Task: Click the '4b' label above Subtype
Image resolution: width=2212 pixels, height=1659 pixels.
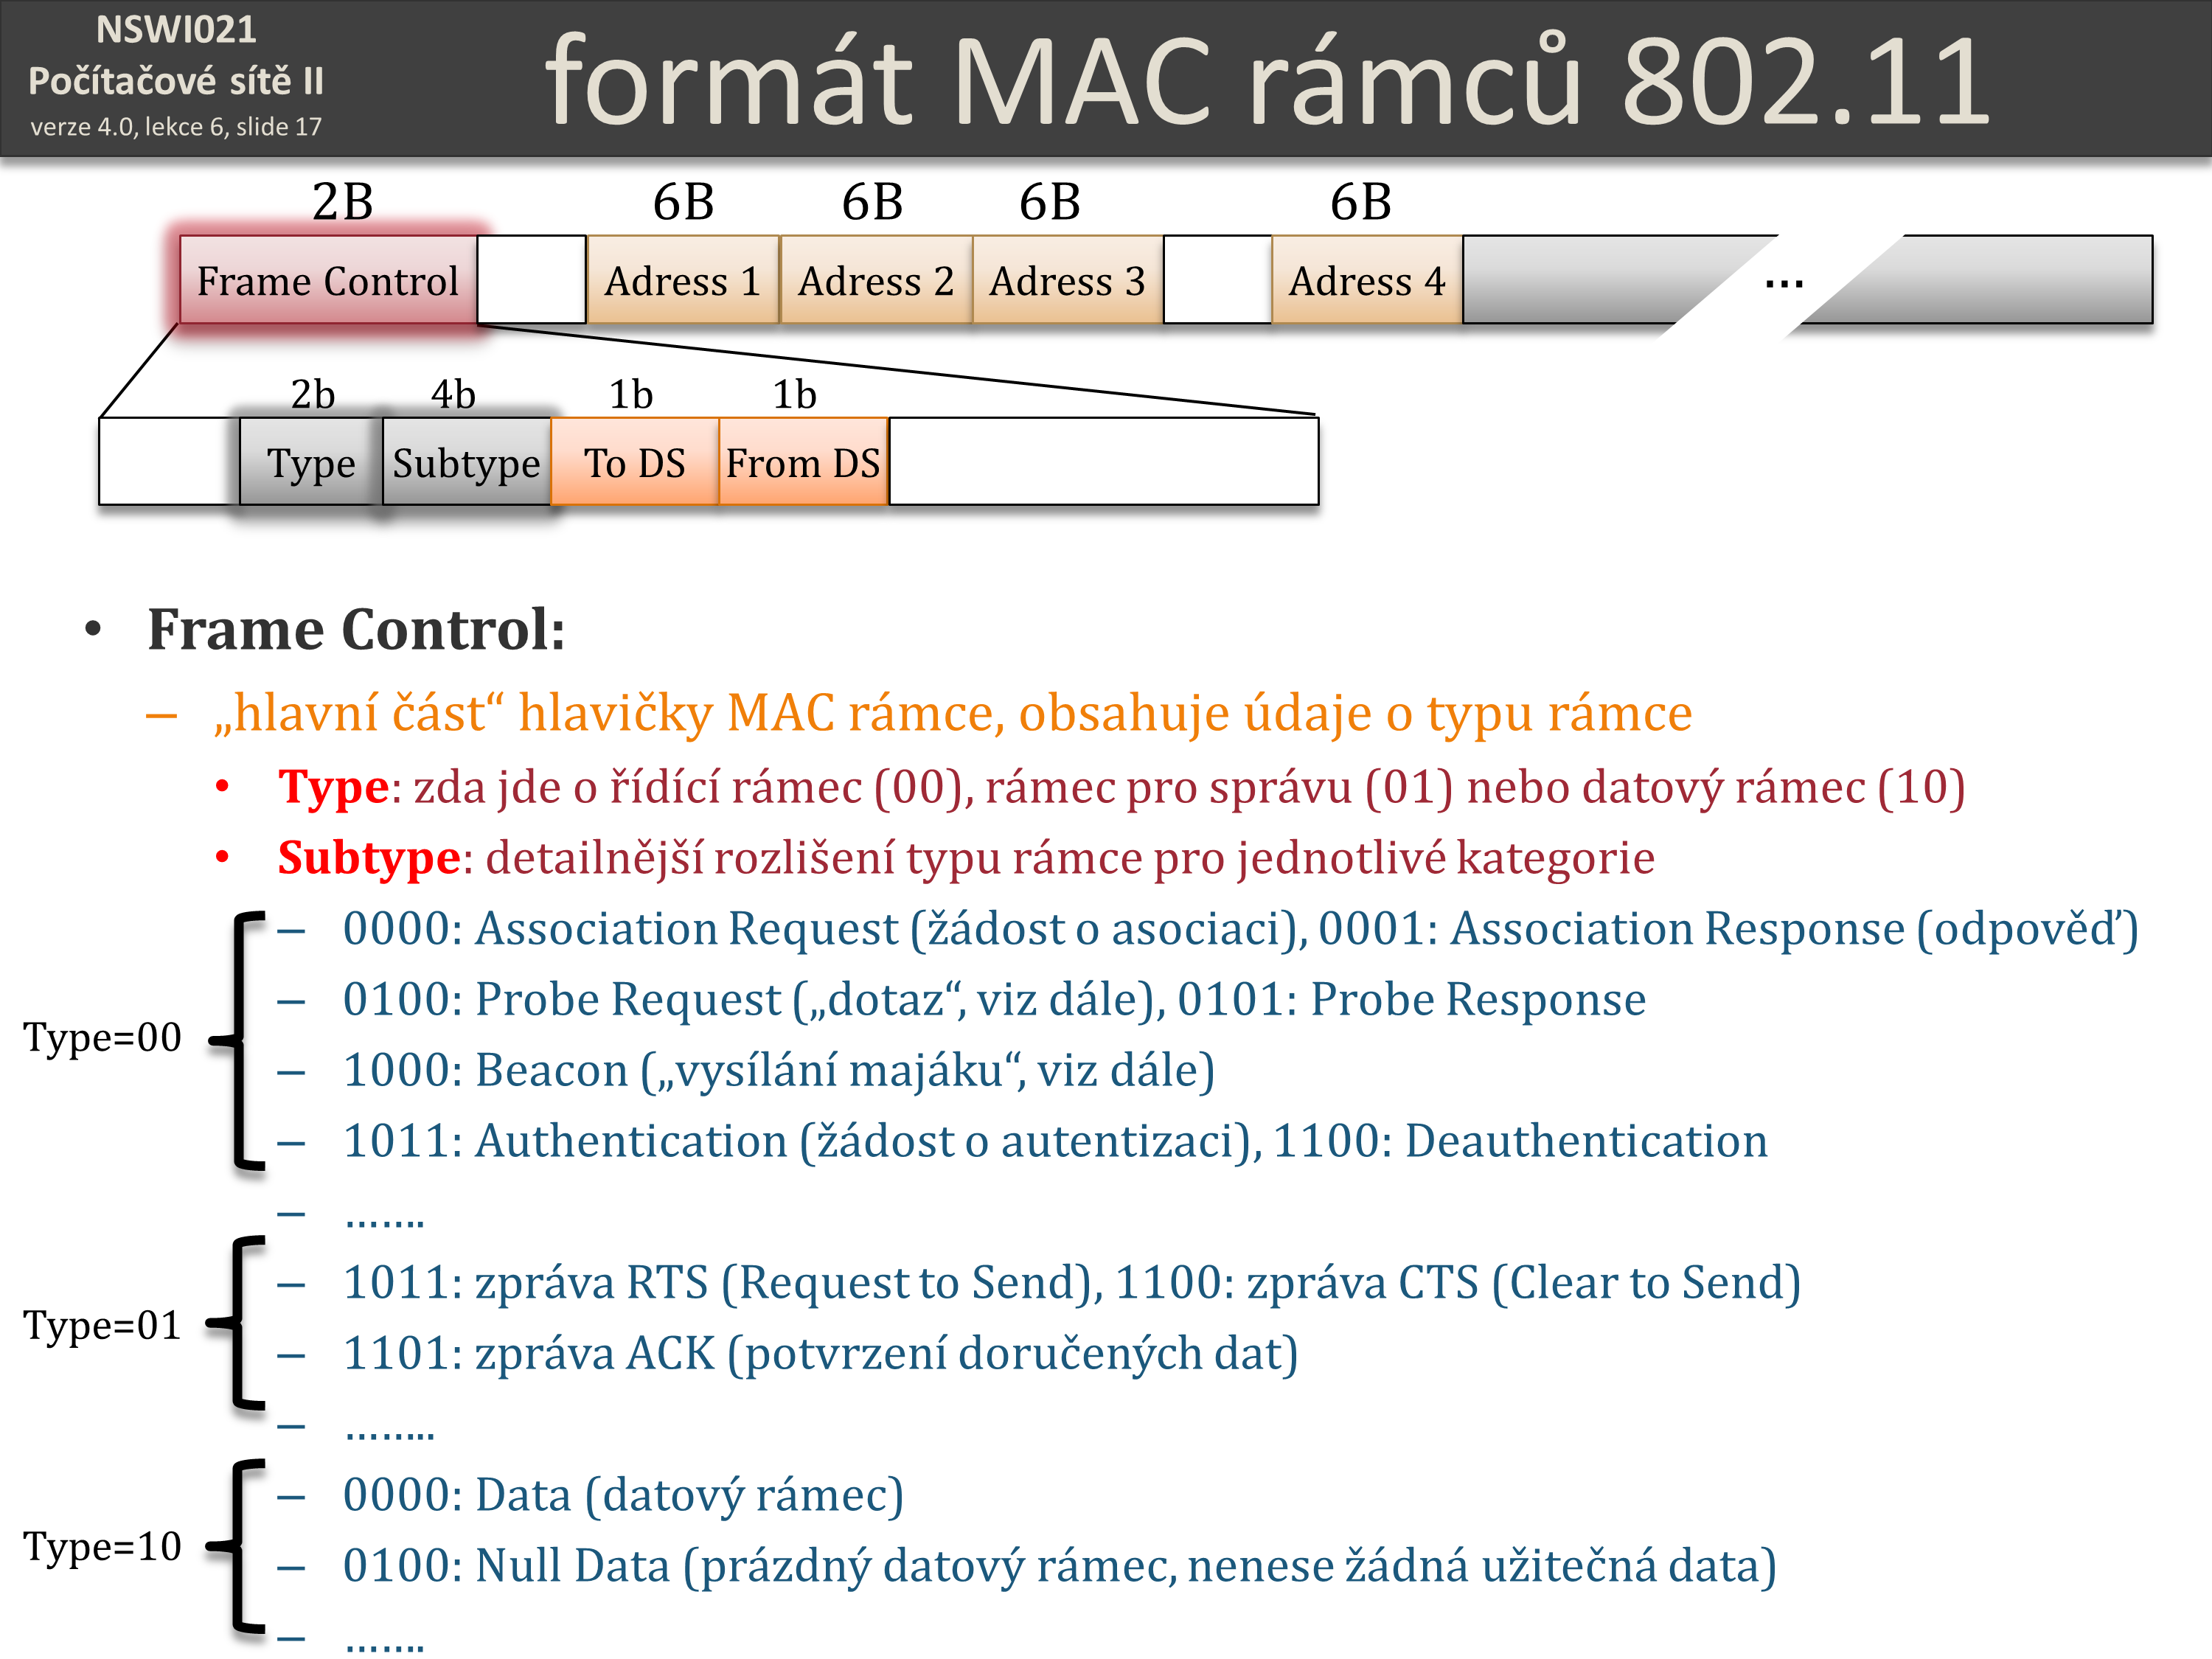Action: point(453,394)
